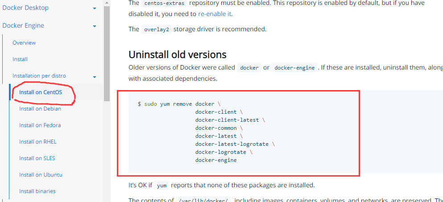Select Installation per distro item
The width and height of the screenshot is (443, 202).
click(x=39, y=76)
